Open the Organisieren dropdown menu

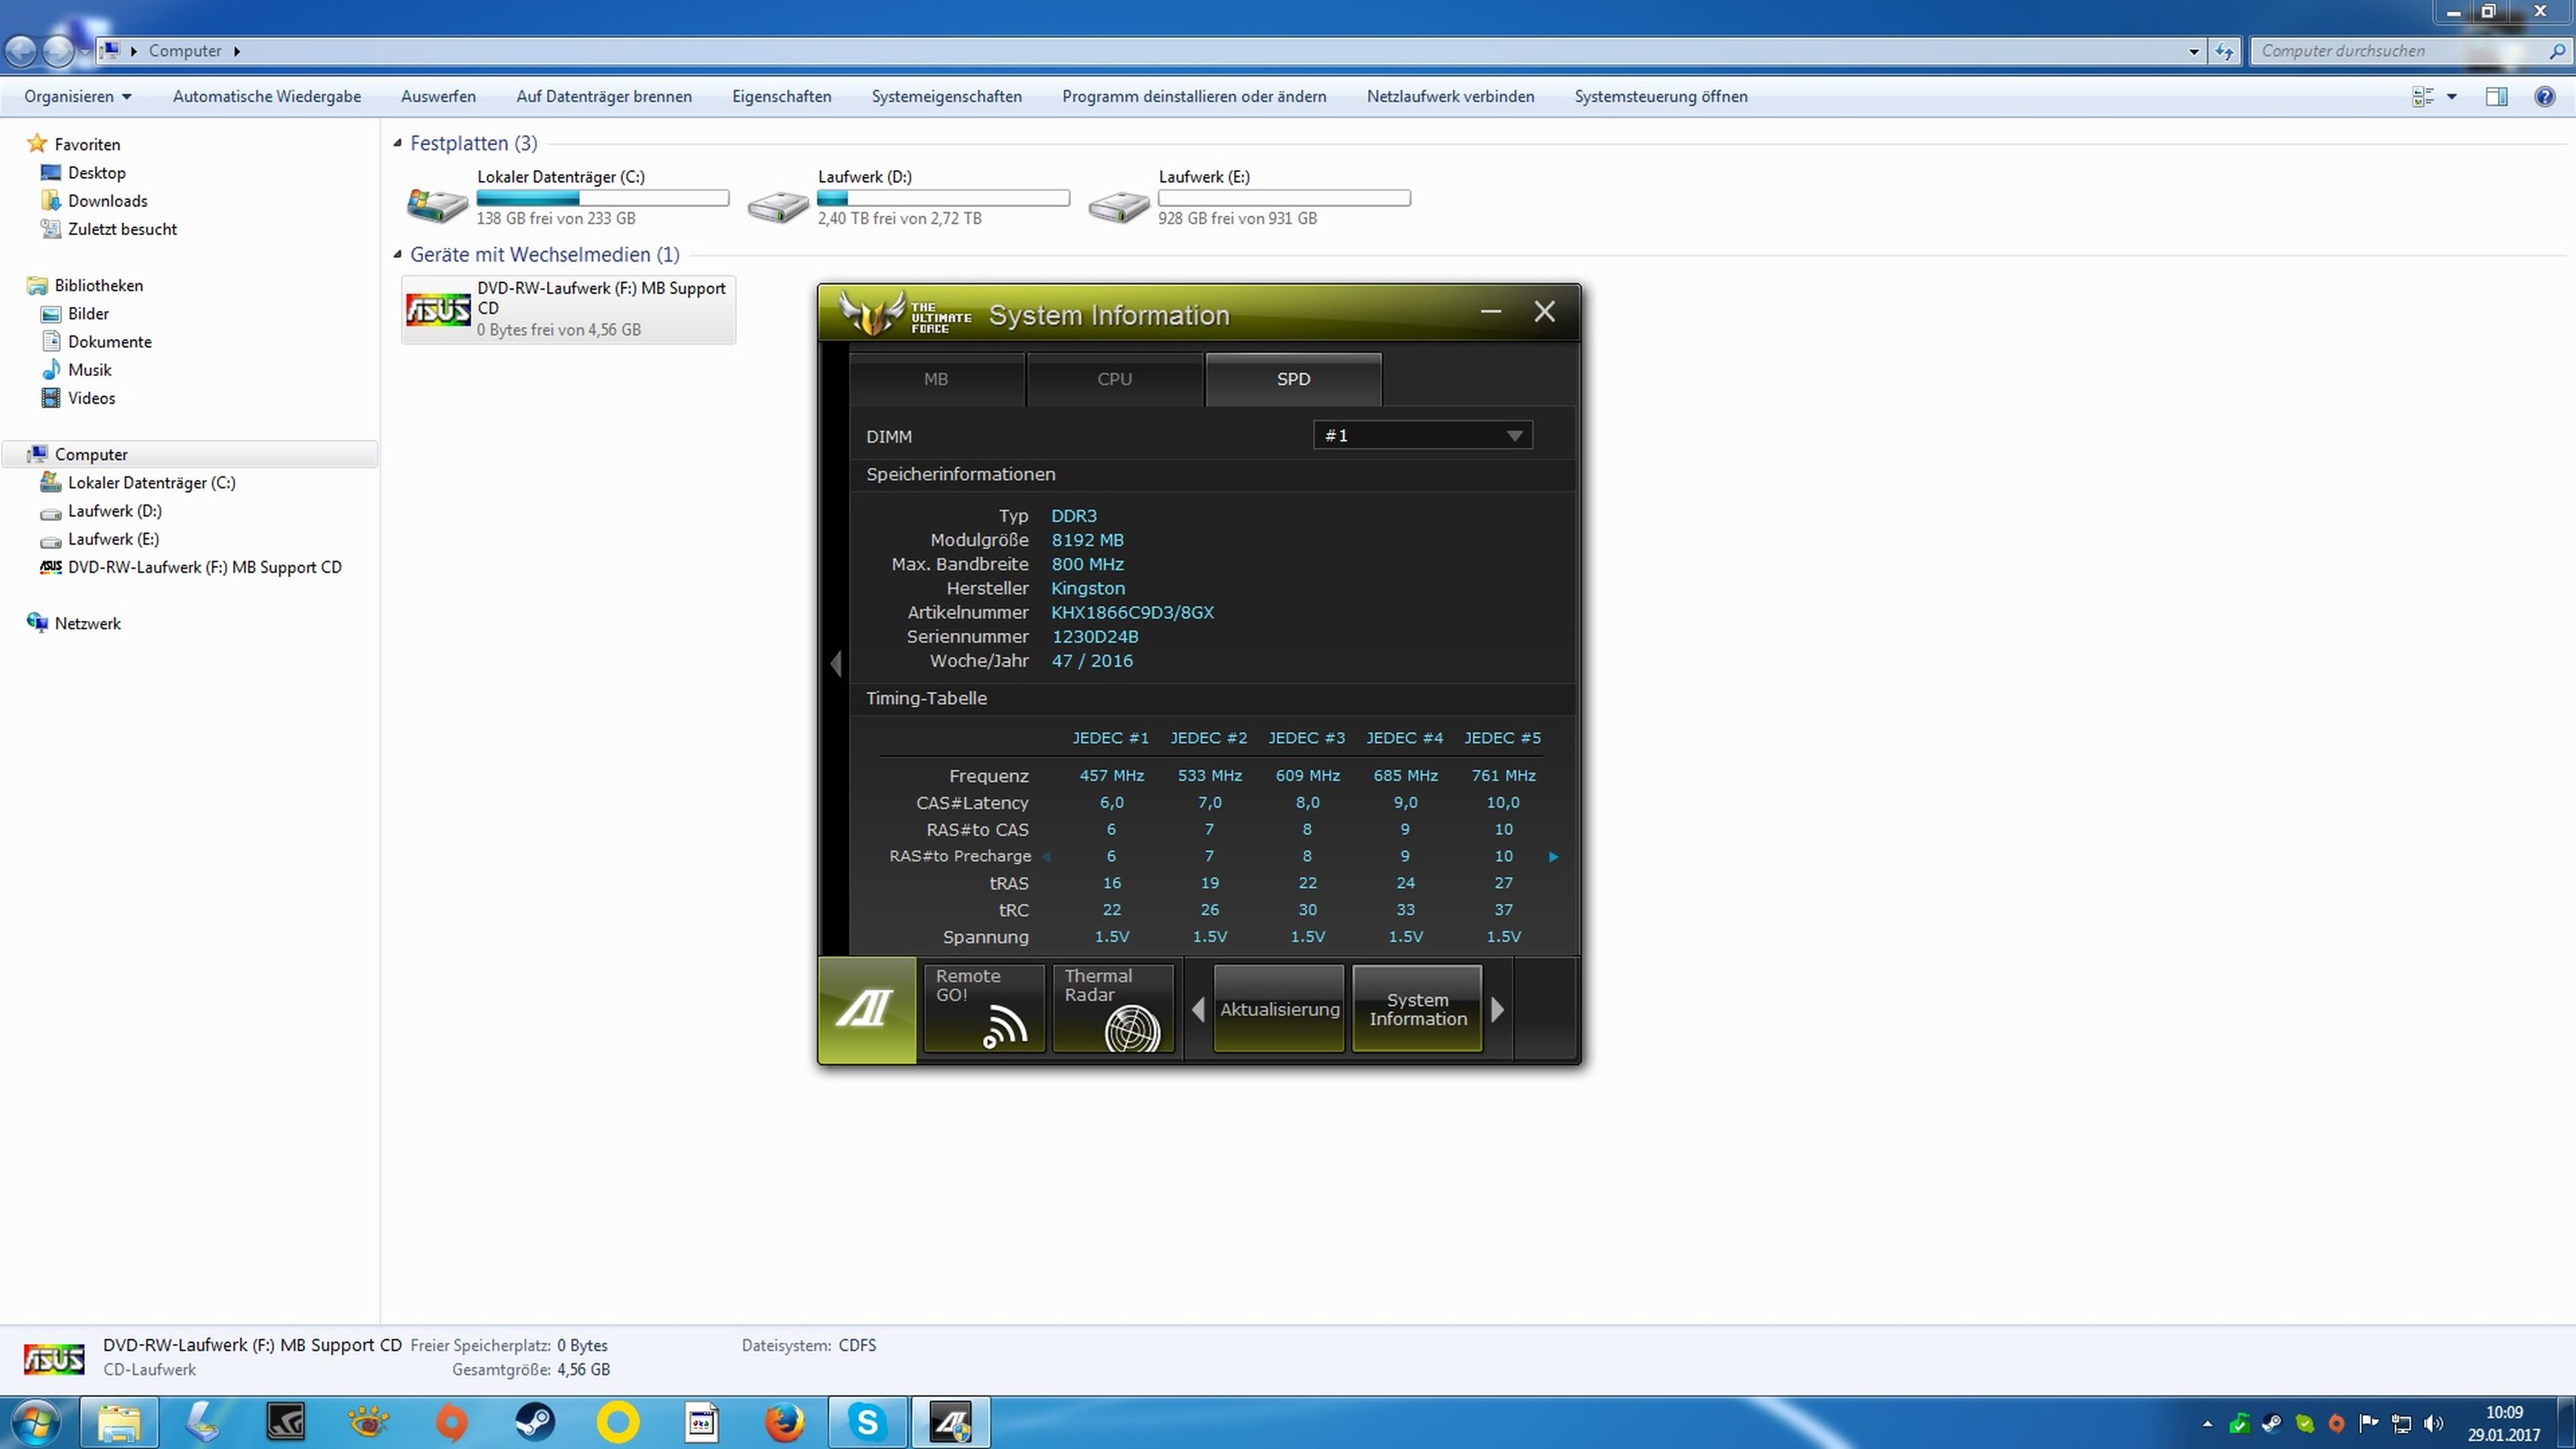point(77,97)
